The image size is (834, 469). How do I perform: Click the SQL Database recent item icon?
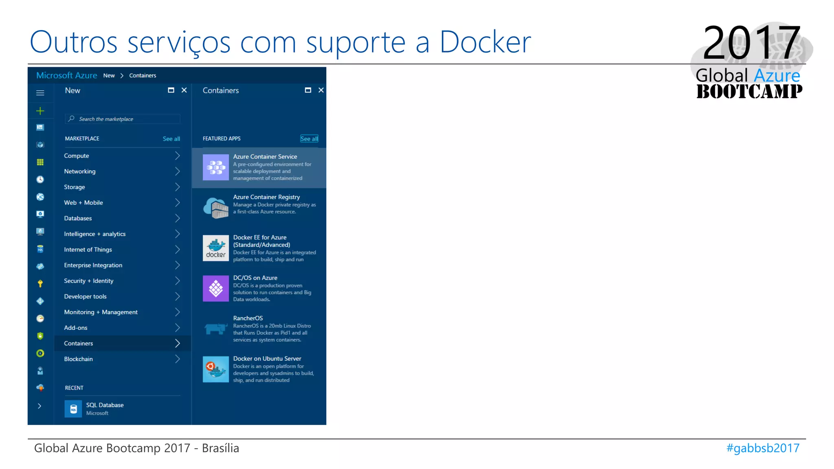[73, 409]
